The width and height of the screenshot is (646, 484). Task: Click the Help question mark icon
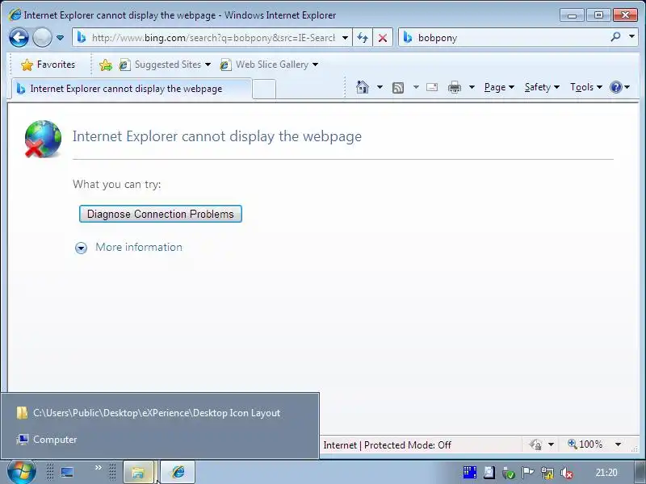point(616,87)
